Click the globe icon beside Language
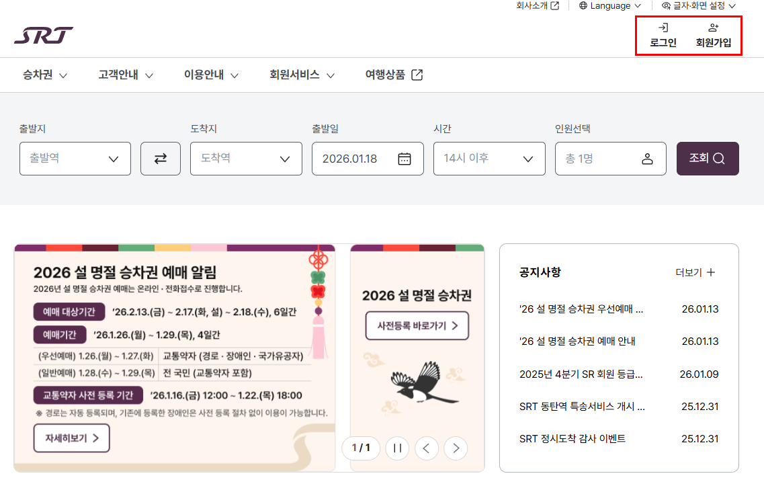The width and height of the screenshot is (764, 484). tap(583, 6)
